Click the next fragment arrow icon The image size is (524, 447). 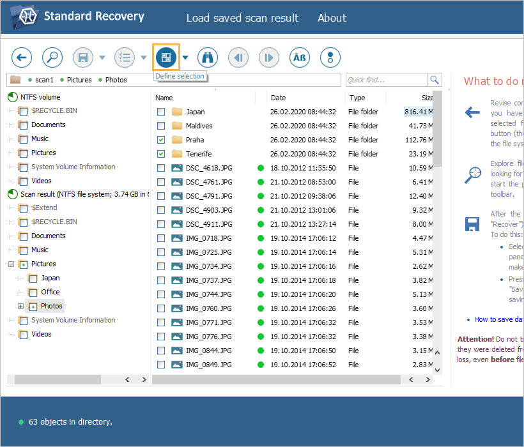click(268, 57)
